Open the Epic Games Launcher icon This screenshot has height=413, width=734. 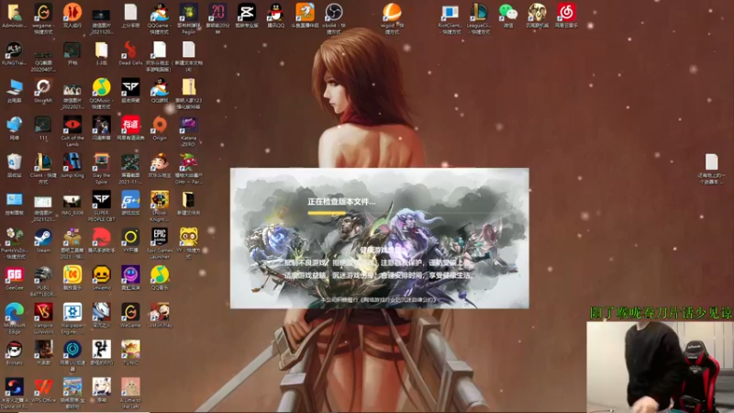[159, 238]
